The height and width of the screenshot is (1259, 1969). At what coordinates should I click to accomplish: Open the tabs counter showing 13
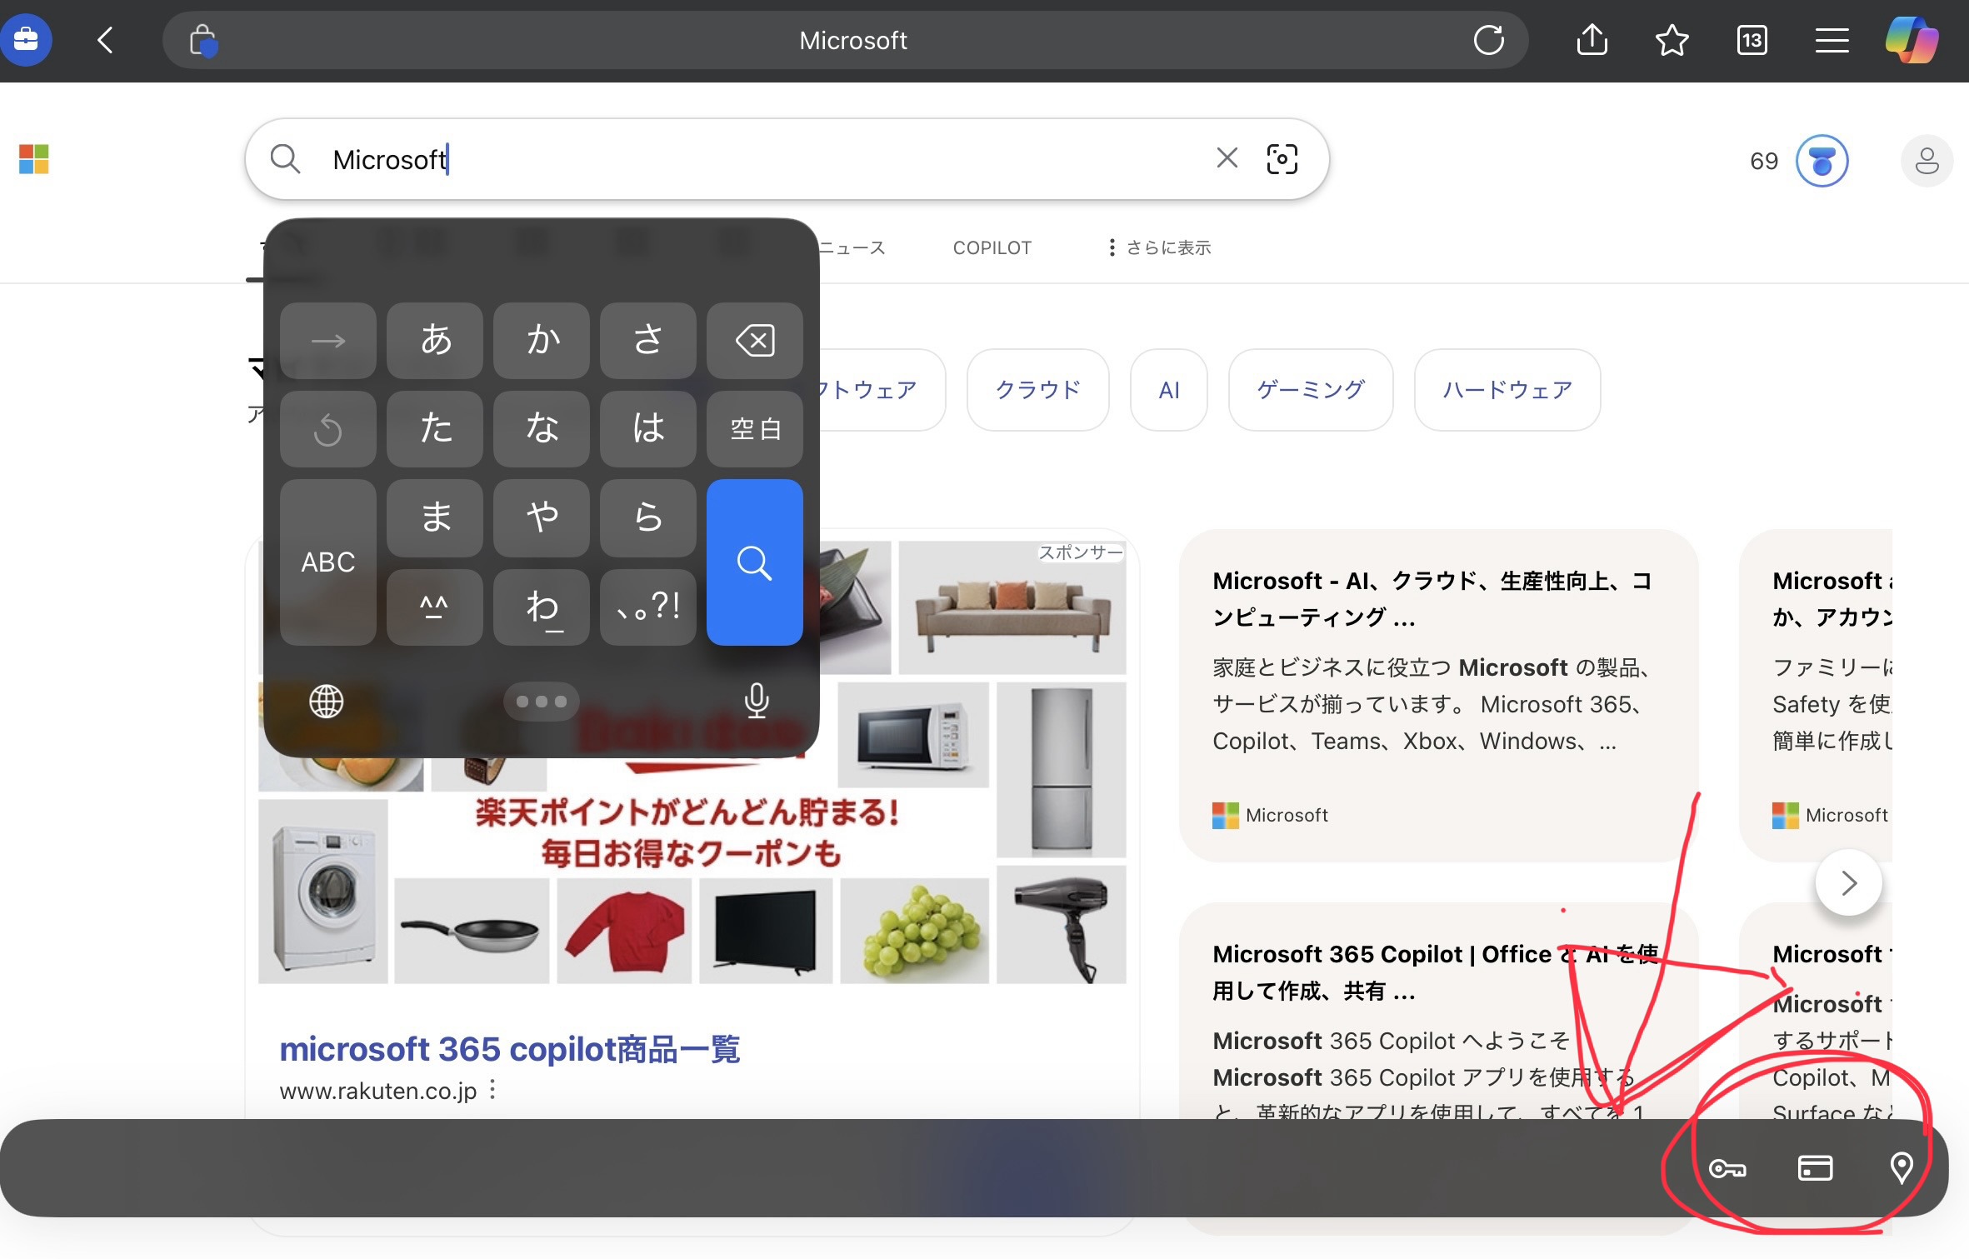click(1752, 40)
